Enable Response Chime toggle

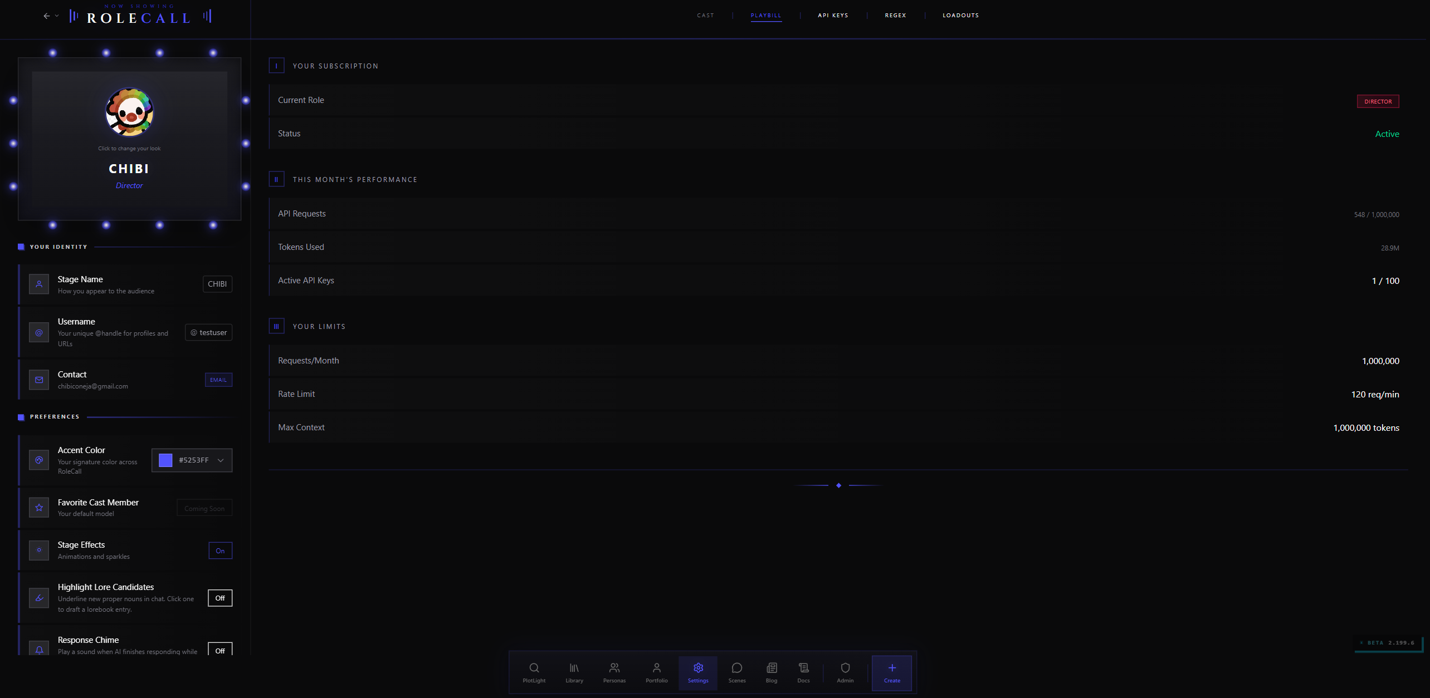[220, 649]
